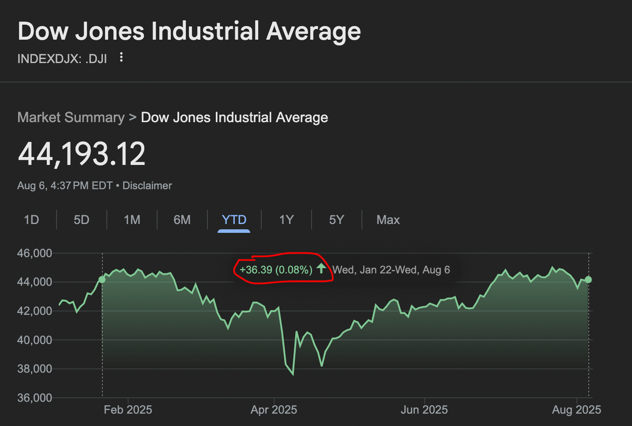Screen dimensions: 632x426
Task: Switch chart to 1M range
Action: pyautogui.click(x=132, y=220)
